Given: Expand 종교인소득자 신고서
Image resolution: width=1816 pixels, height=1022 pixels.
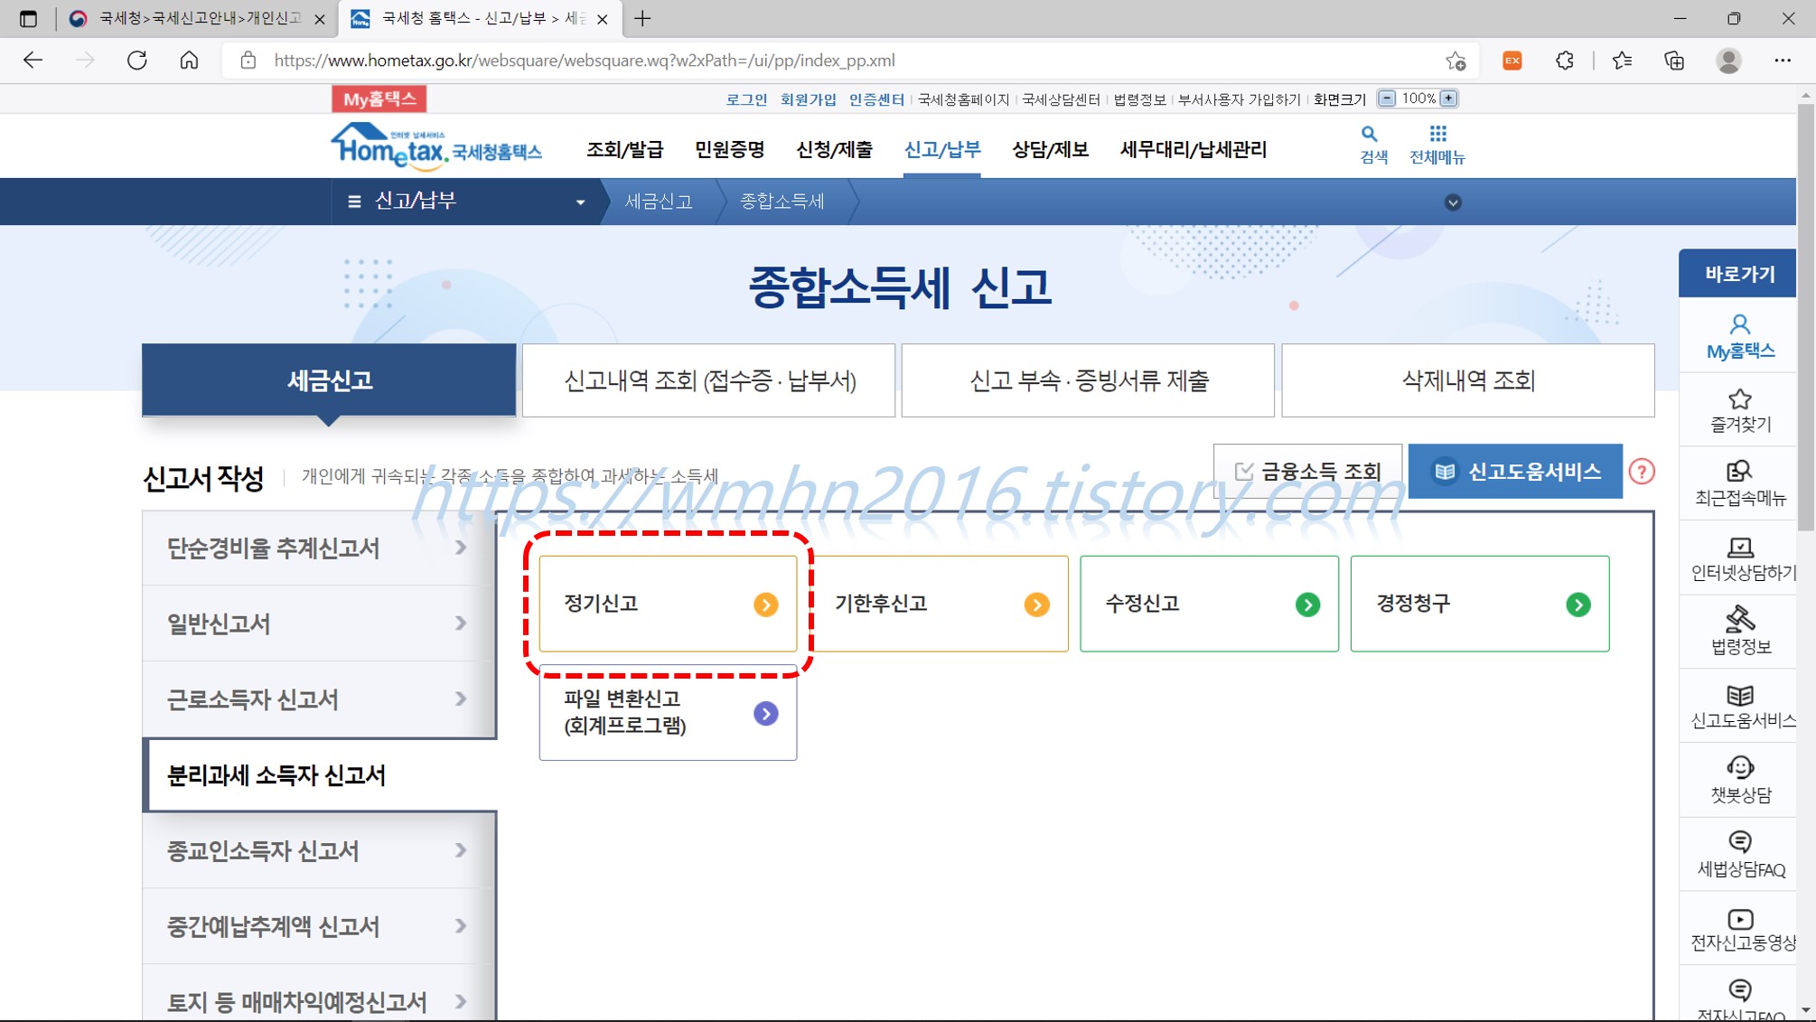Looking at the screenshot, I should coord(318,850).
